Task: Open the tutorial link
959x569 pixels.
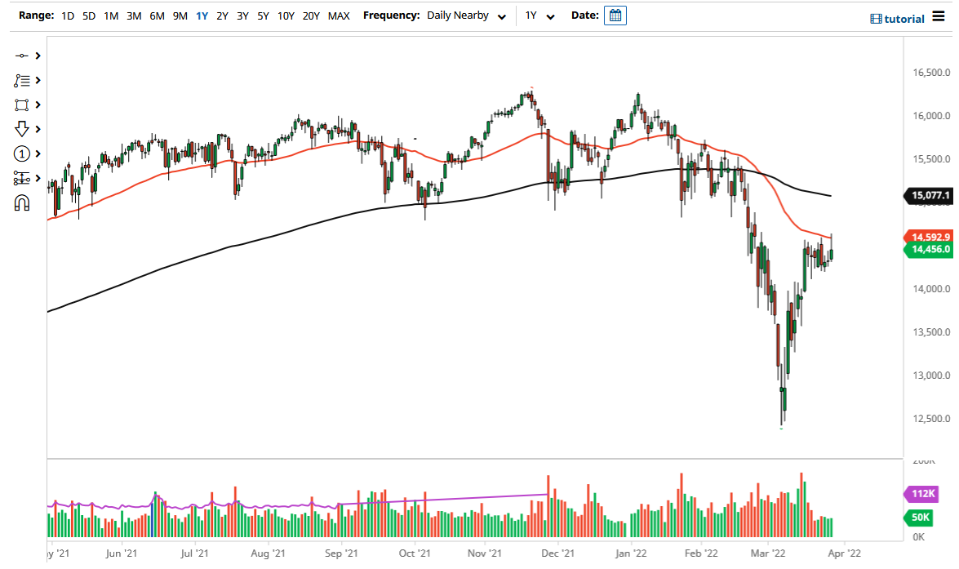Action: tap(899, 18)
